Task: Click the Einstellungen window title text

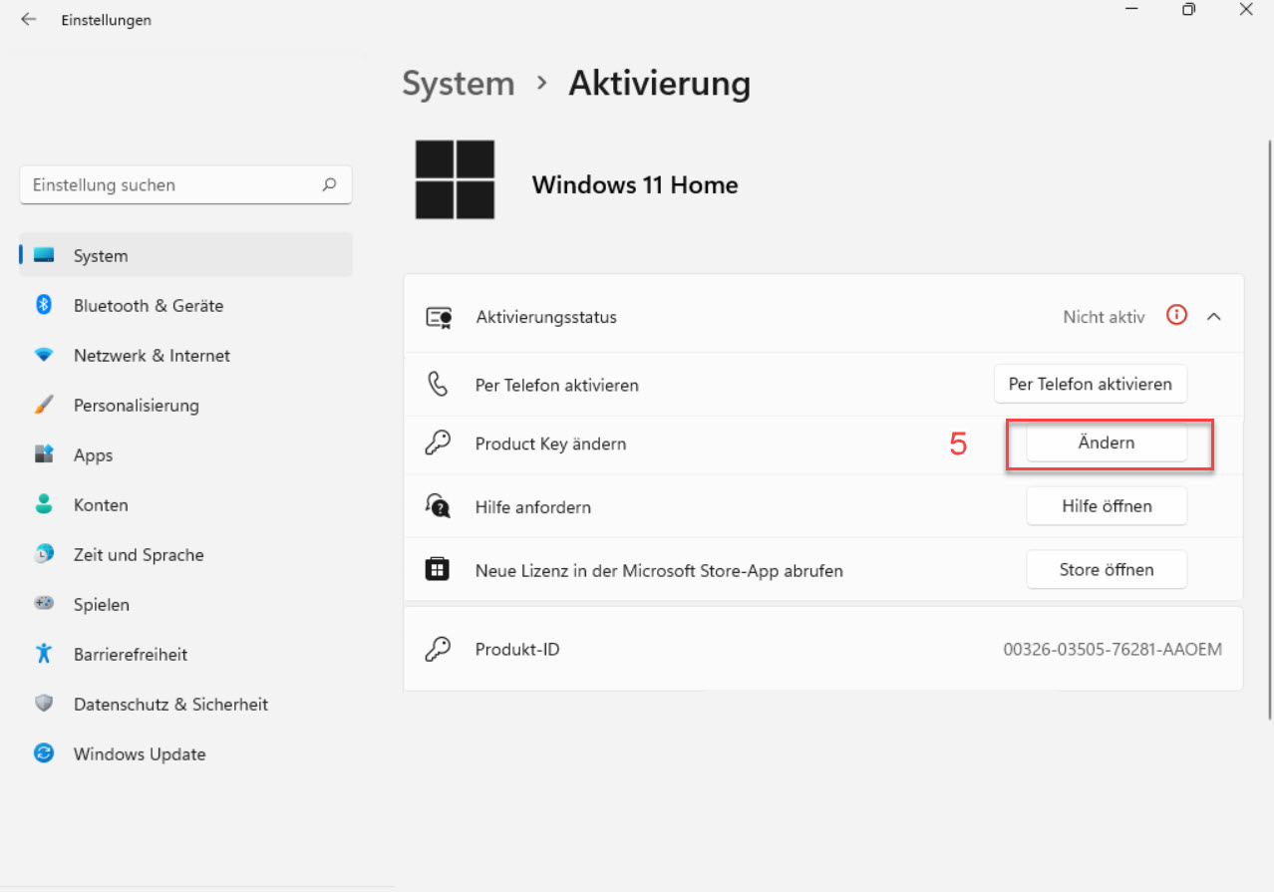Action: pyautogui.click(x=106, y=20)
